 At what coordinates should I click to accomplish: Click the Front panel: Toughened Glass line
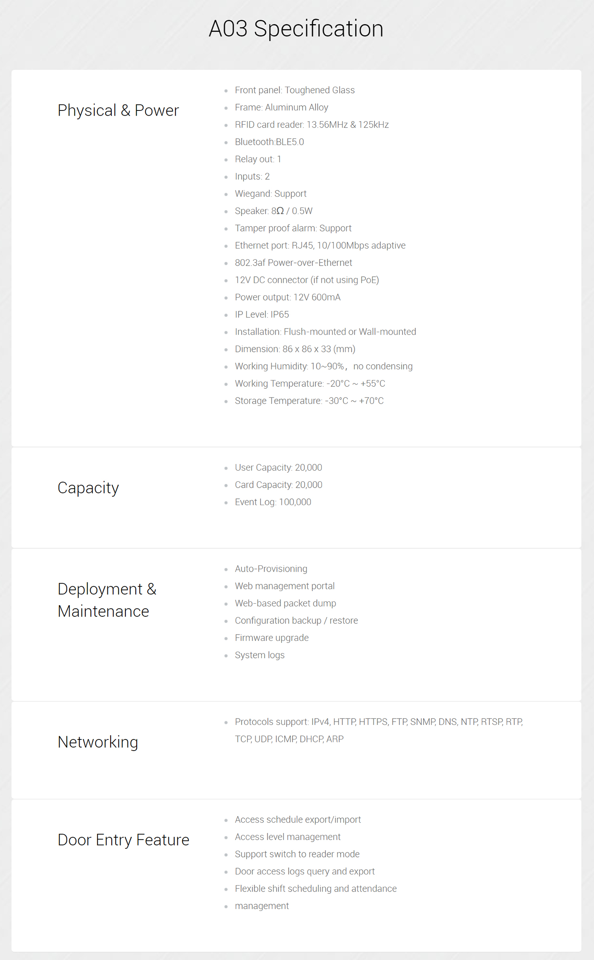pyautogui.click(x=295, y=90)
